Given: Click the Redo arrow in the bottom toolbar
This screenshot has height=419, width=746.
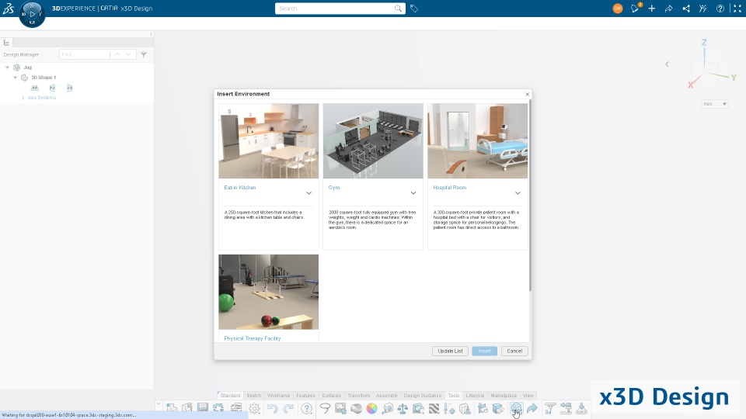Looking at the screenshot, I should click(x=288, y=409).
